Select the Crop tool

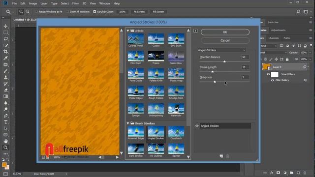(x=5, y=52)
